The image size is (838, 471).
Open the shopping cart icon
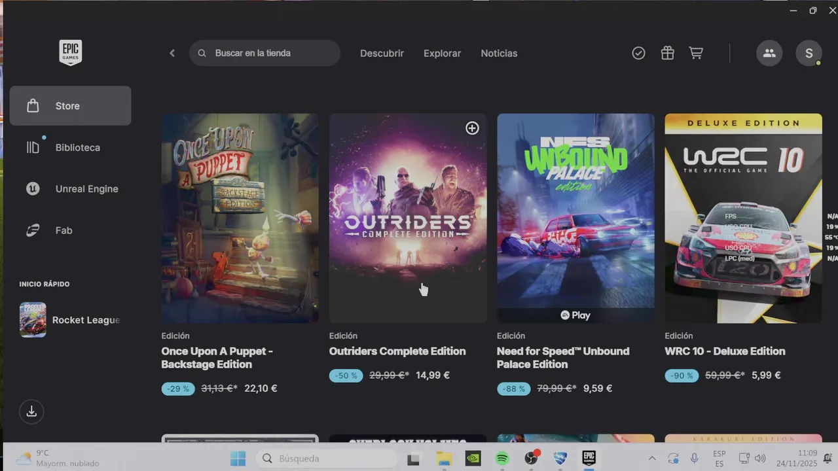click(696, 54)
